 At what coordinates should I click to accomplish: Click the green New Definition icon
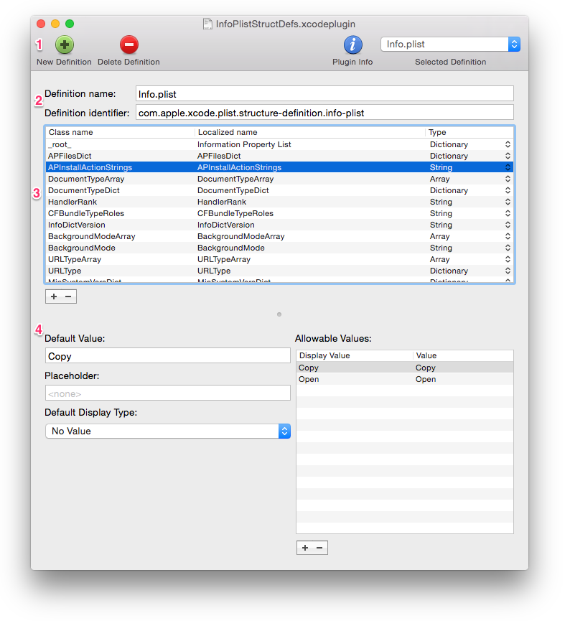pyautogui.click(x=65, y=45)
